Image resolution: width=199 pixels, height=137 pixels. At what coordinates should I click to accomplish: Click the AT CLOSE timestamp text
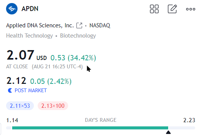[x=45, y=66]
